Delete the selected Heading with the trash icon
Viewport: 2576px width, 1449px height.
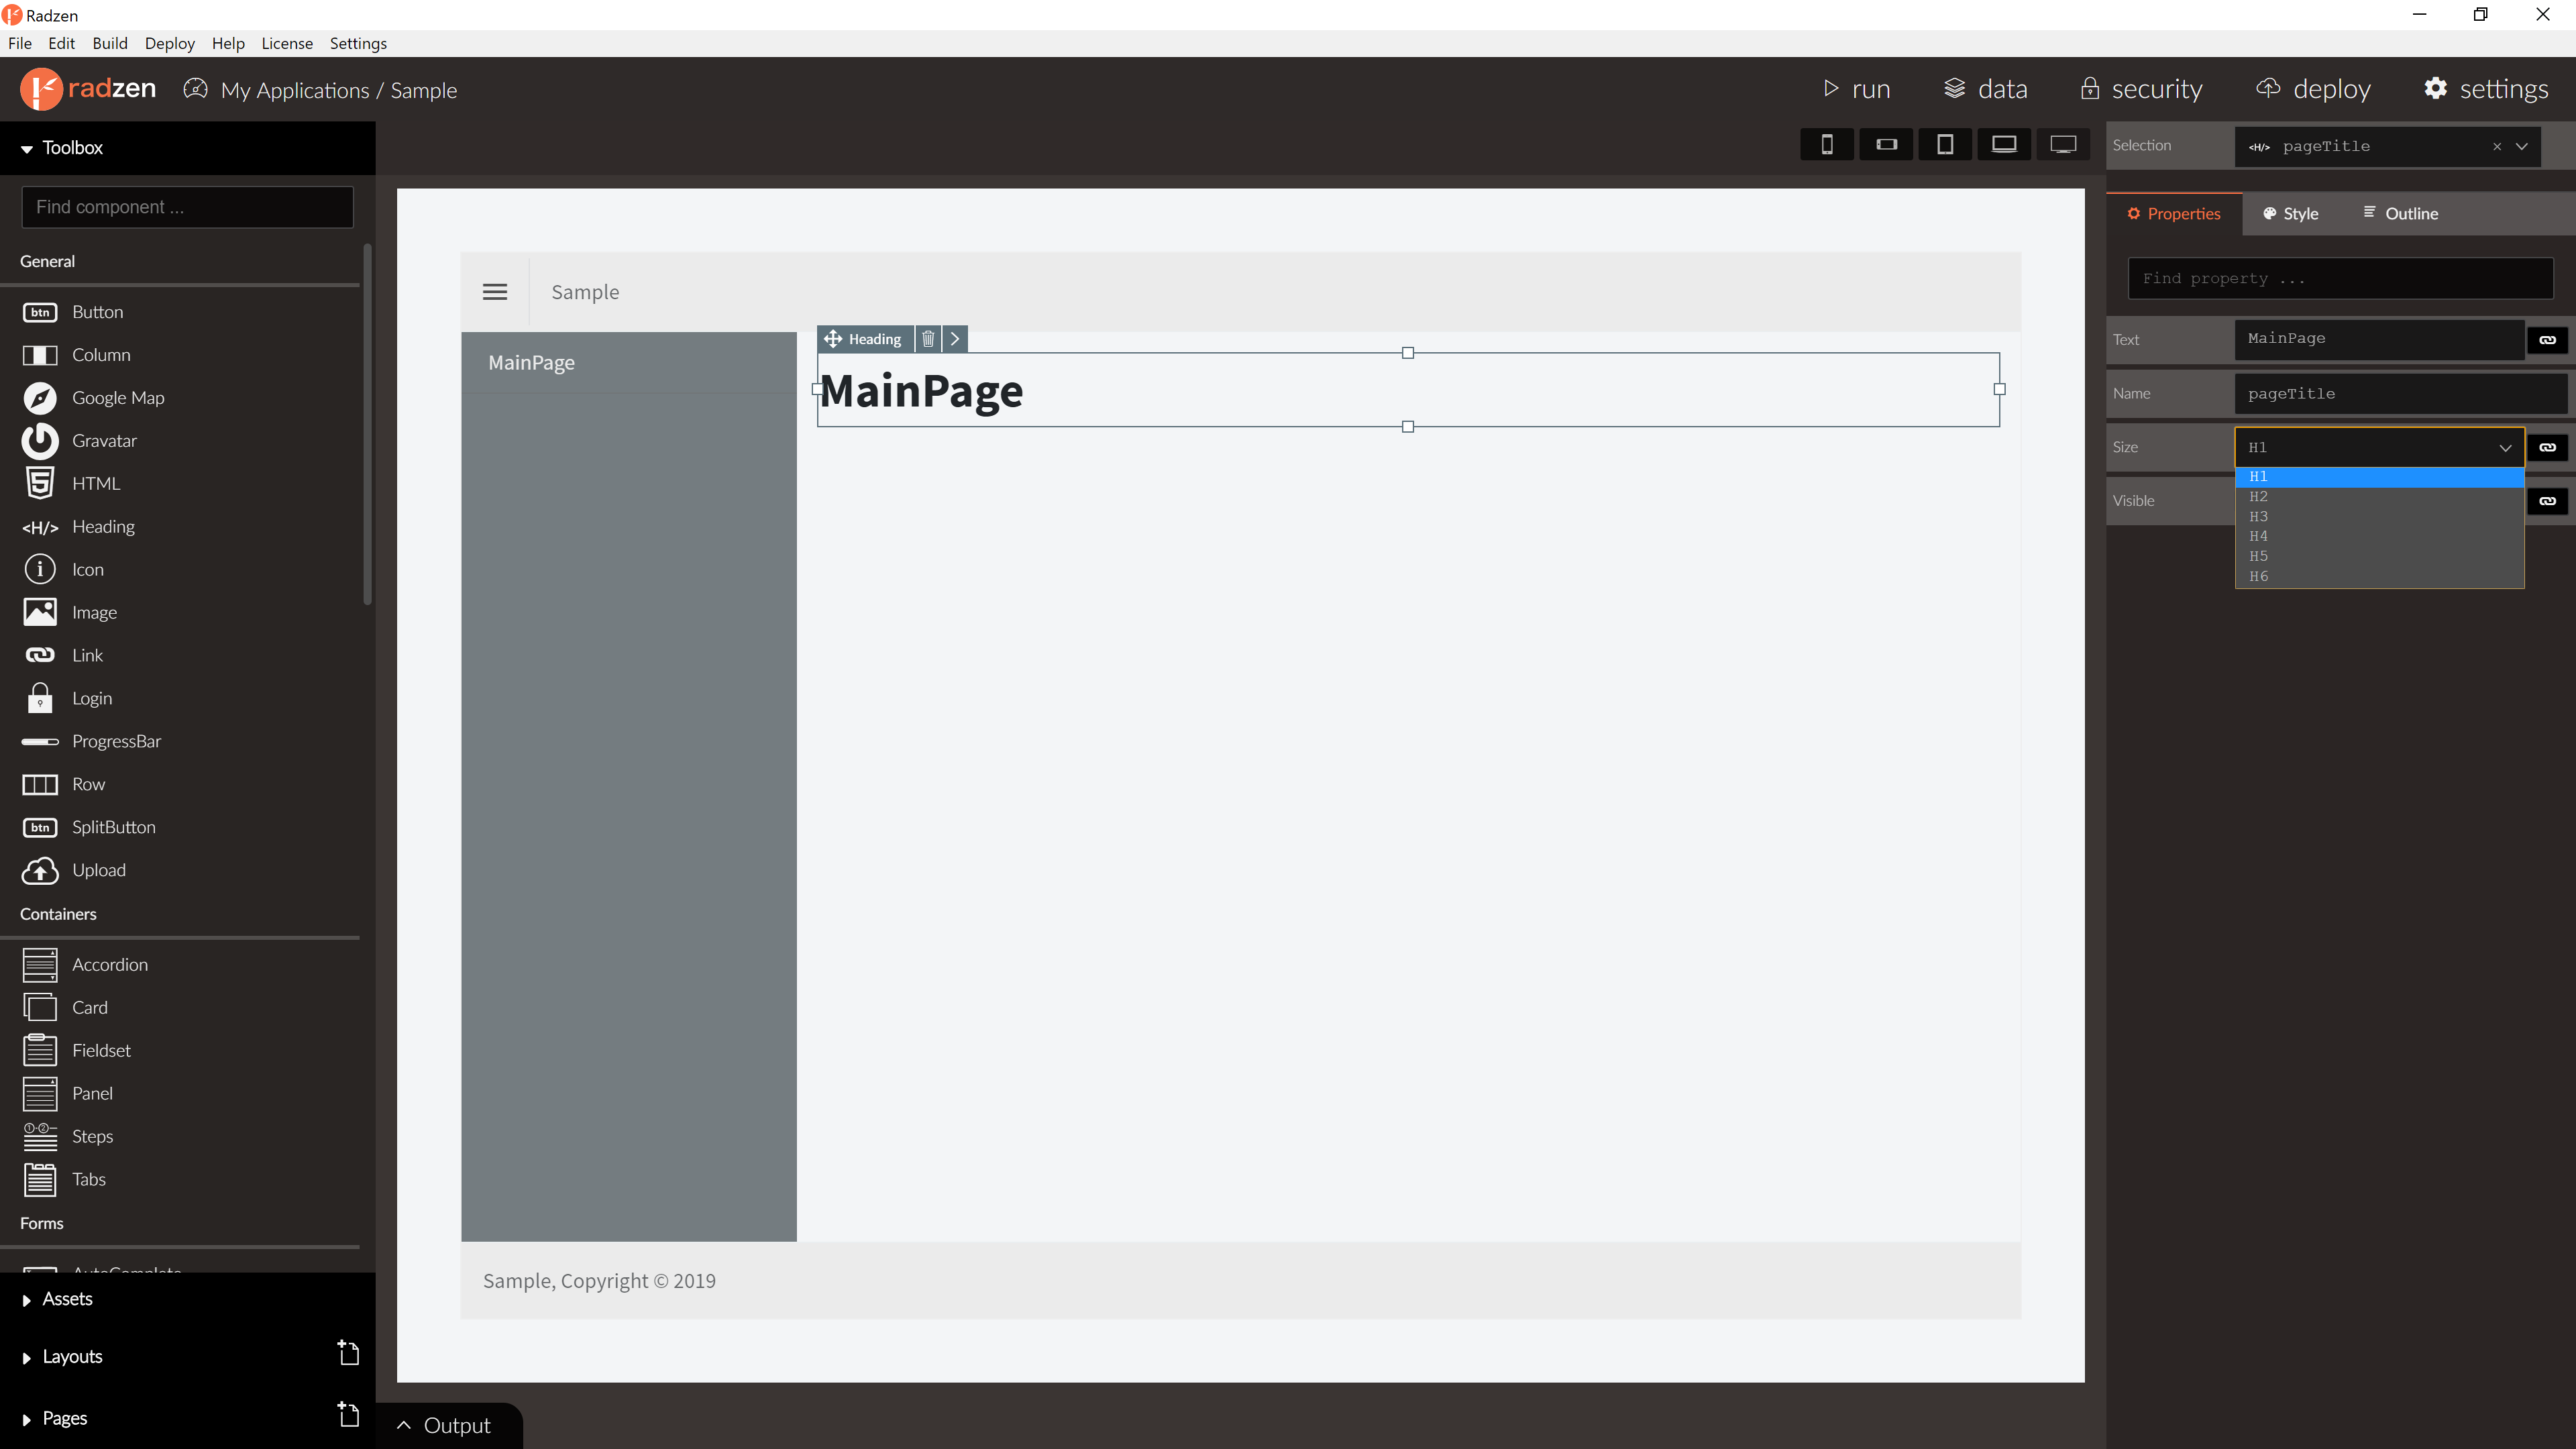[x=928, y=339]
